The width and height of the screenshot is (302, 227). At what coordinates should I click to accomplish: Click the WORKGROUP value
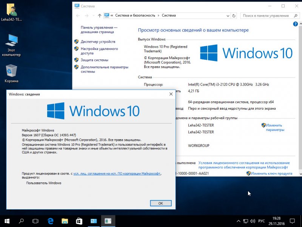199,146
